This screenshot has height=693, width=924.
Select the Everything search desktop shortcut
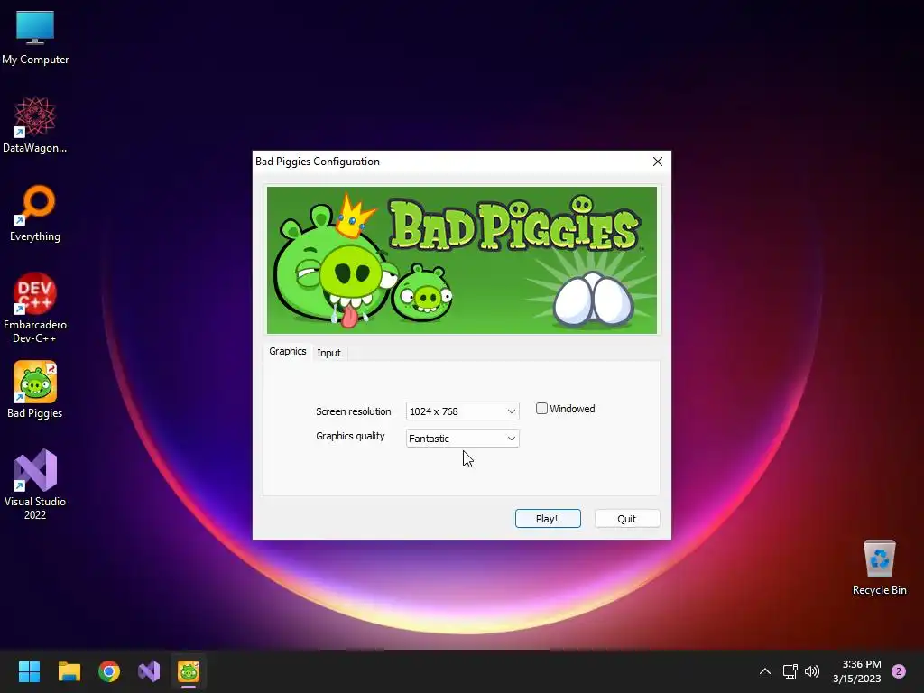(x=35, y=213)
